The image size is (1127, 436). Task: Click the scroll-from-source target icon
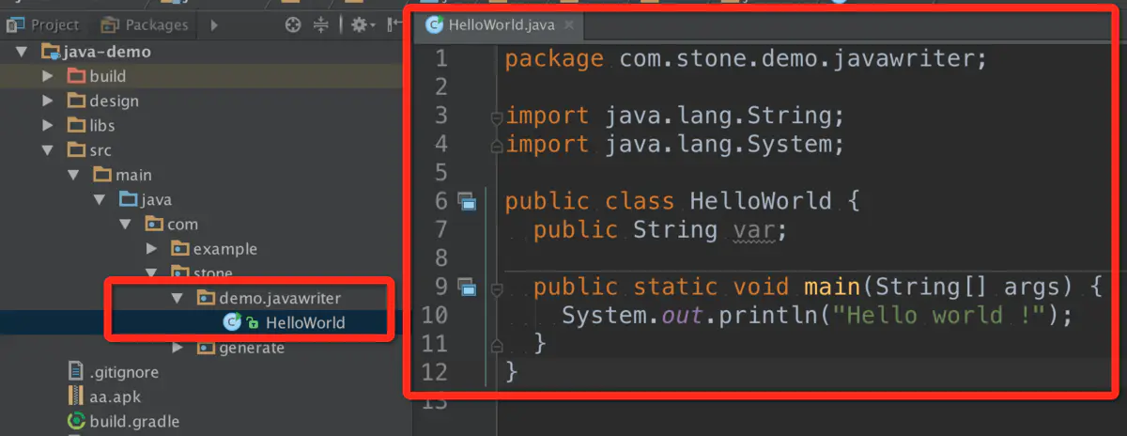pyautogui.click(x=293, y=25)
